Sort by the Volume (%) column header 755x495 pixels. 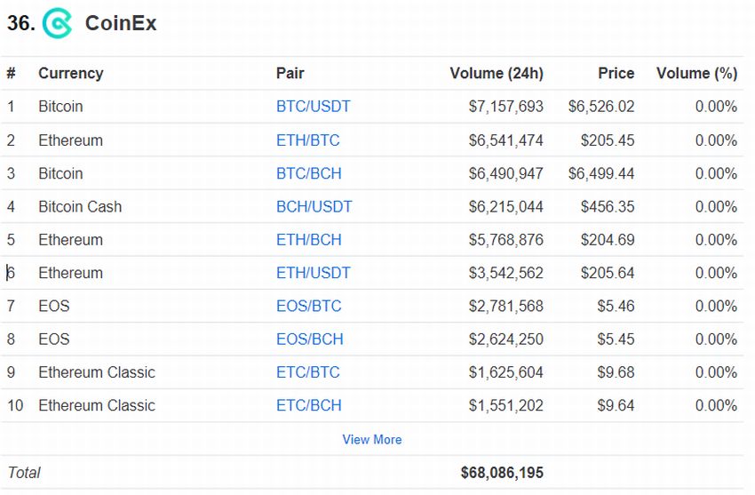coord(696,73)
